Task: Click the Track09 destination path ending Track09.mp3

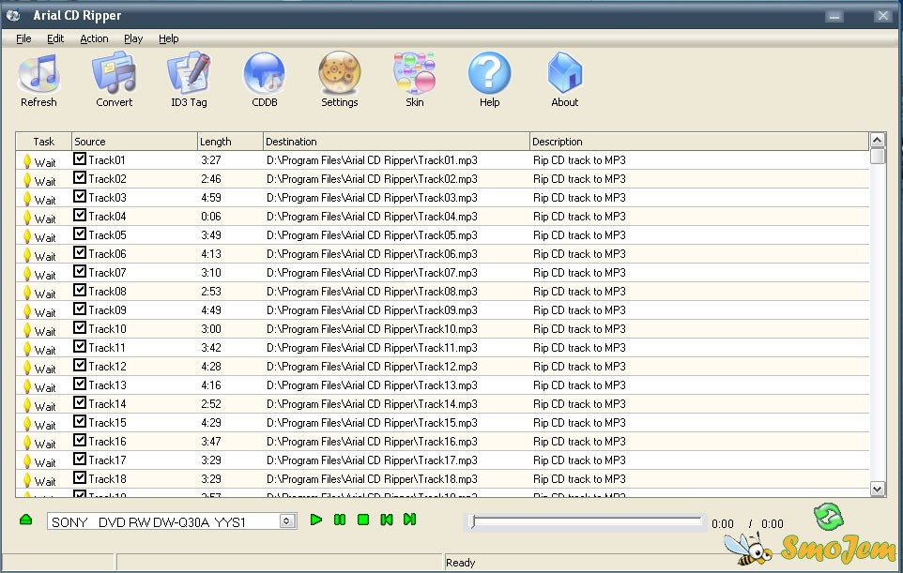Action: (x=372, y=310)
